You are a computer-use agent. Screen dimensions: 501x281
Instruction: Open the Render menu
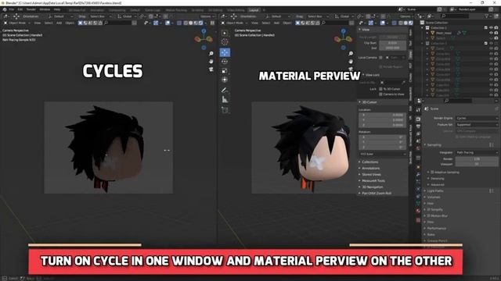(x=31, y=9)
